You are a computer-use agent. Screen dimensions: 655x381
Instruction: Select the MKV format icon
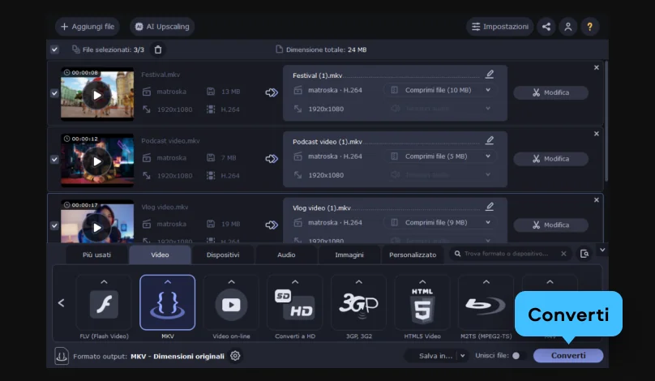(167, 303)
